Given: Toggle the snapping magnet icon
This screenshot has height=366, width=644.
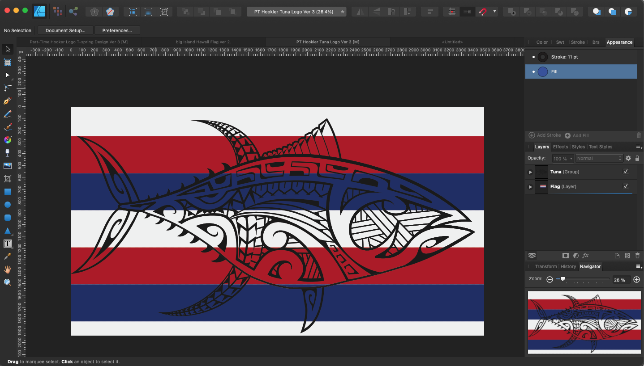Looking at the screenshot, I should pyautogui.click(x=482, y=12).
